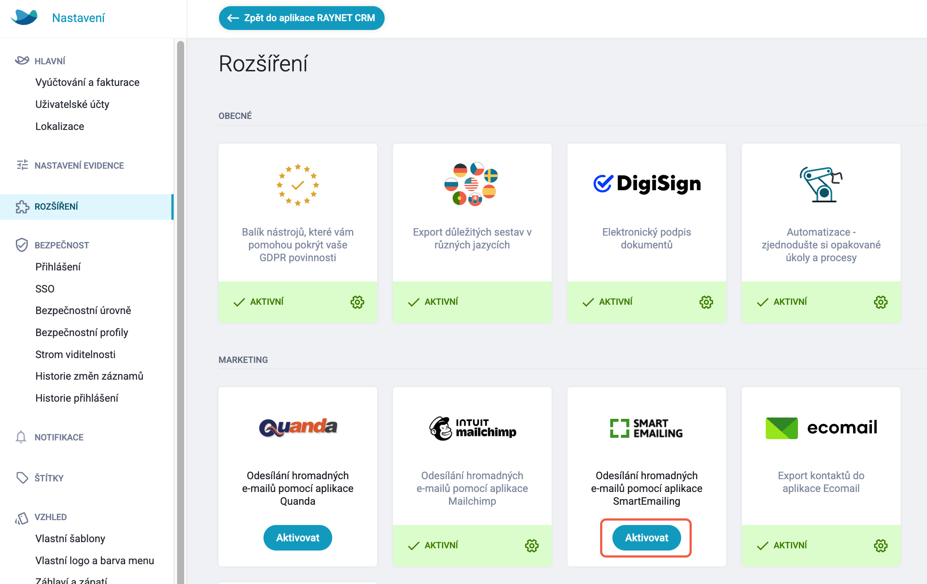This screenshot has height=584, width=927.
Task: Open Mailchimp extension settings gear
Action: [x=532, y=546]
